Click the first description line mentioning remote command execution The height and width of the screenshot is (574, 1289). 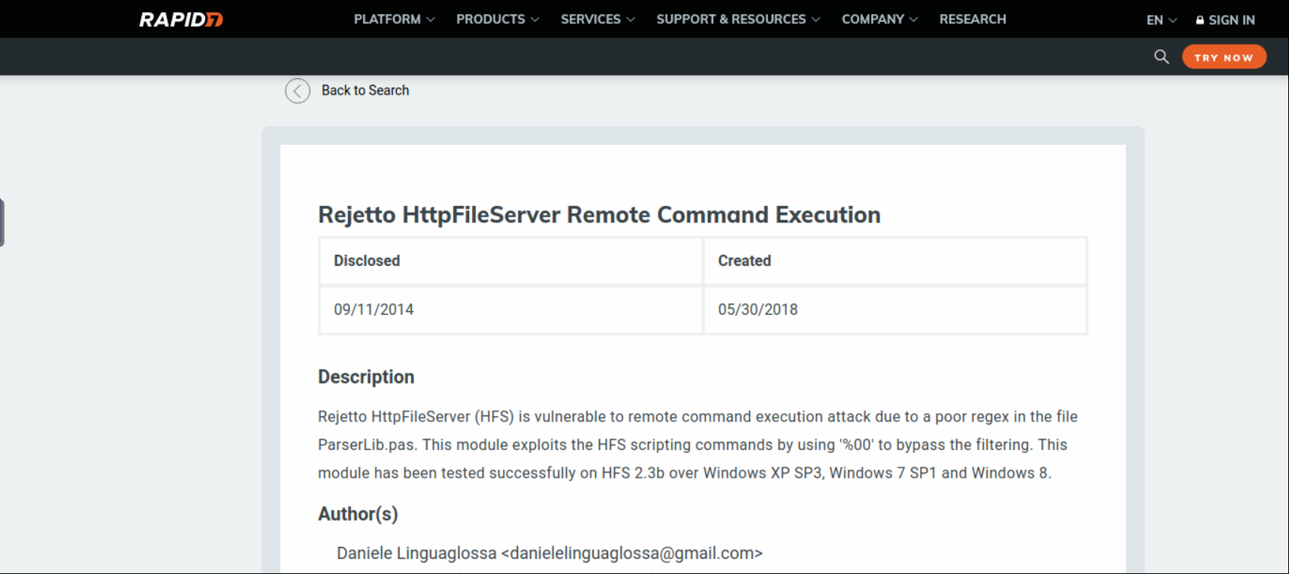coord(697,417)
